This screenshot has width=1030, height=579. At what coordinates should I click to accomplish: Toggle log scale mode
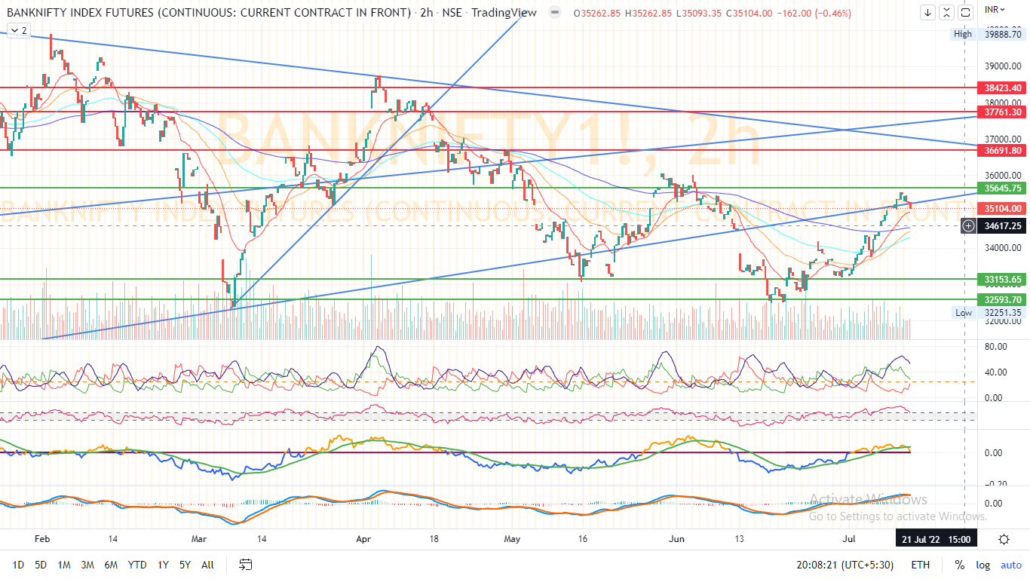coord(982,565)
